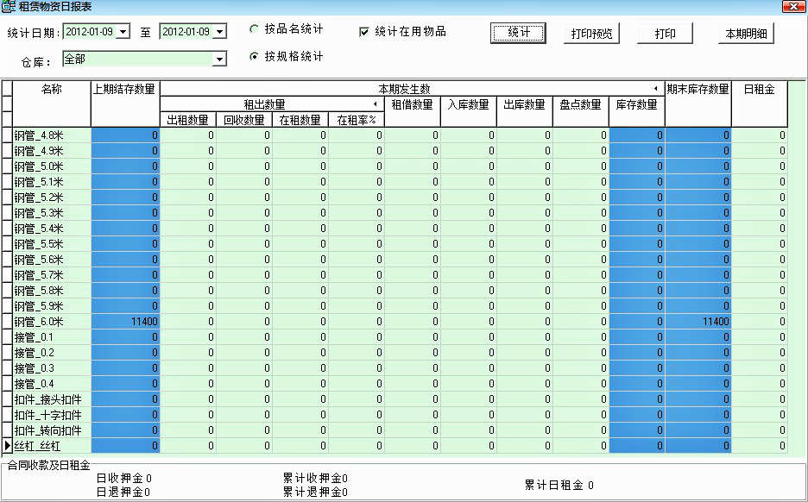The image size is (808, 502).
Task: Click the 日收押金 0 summary label
Action: 123,479
